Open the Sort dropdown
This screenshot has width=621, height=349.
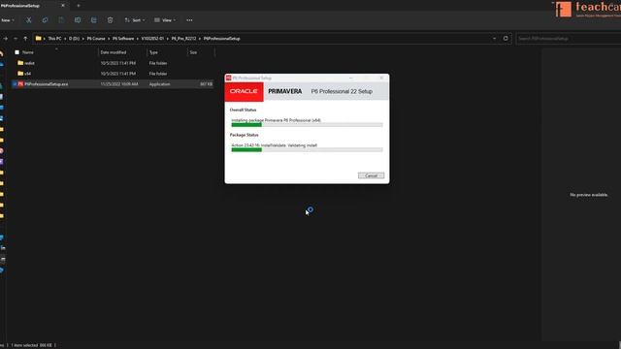pos(135,20)
